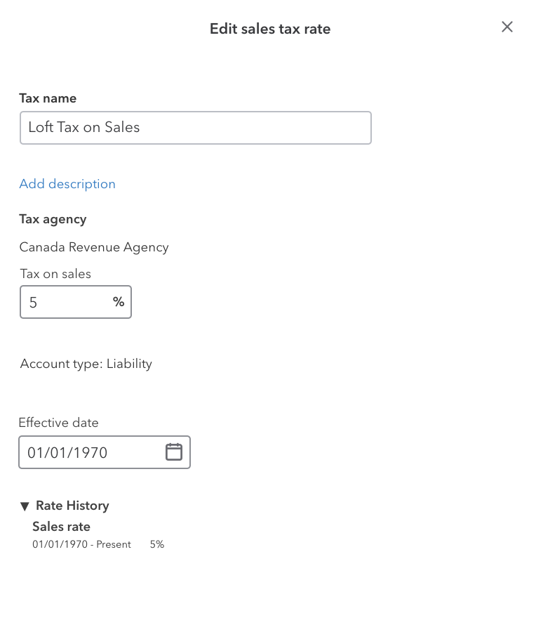Image resolution: width=536 pixels, height=632 pixels.
Task: Open the calendar picker for Effective date
Action: coord(174,452)
